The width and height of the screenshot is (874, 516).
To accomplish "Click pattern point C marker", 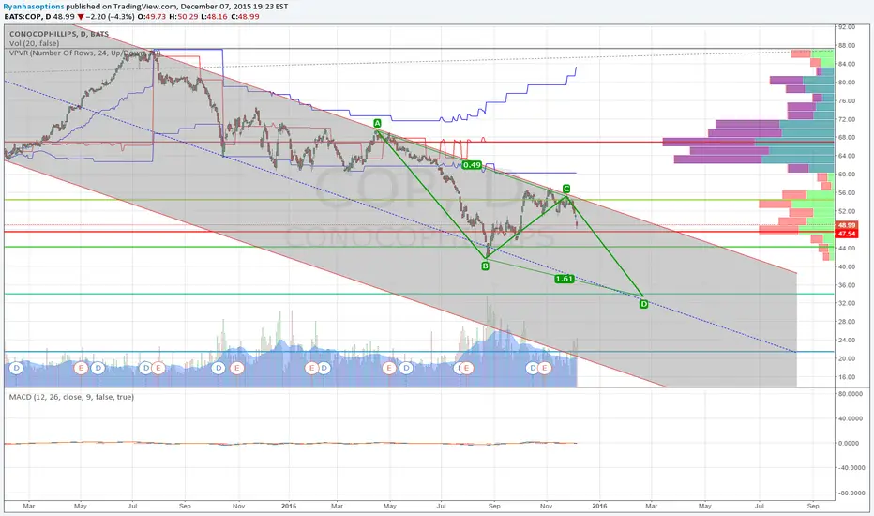I will pyautogui.click(x=566, y=189).
